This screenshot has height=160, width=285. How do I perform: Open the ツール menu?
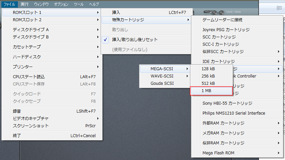tap(79, 4)
